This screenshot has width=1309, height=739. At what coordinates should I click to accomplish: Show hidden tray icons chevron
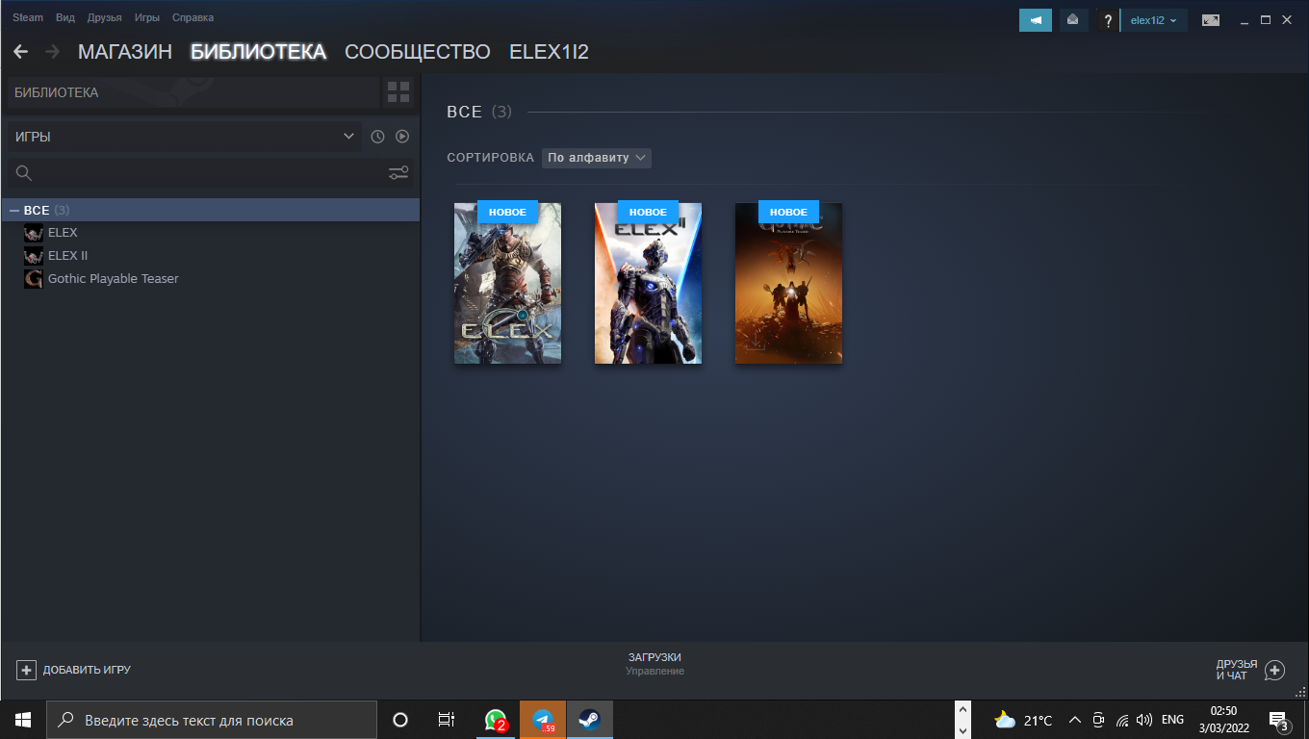pyautogui.click(x=1075, y=720)
